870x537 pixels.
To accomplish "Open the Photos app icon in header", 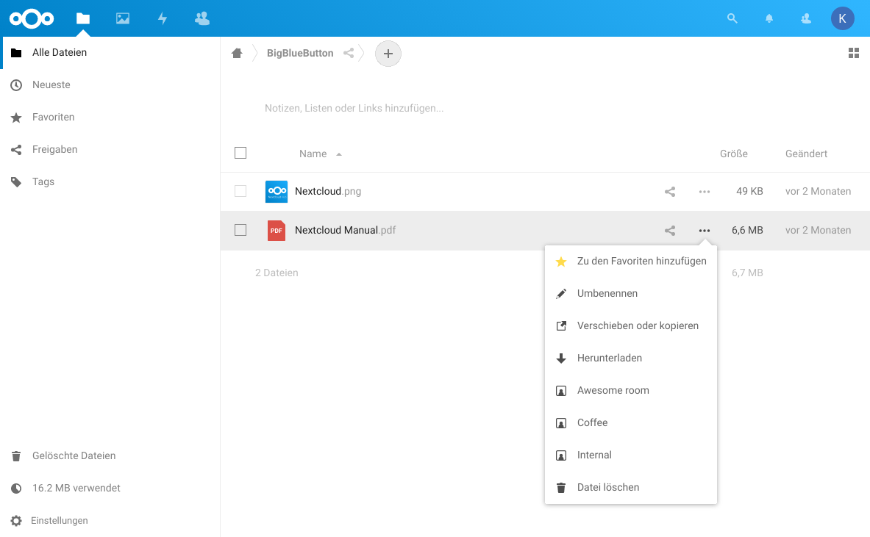I will coord(123,18).
